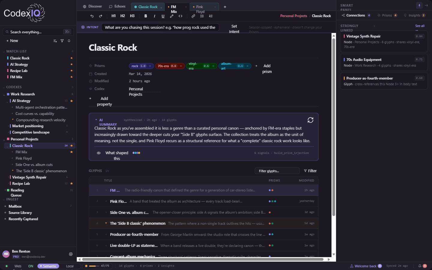Collapse all sidebar sections chevron icon

coord(69,41)
